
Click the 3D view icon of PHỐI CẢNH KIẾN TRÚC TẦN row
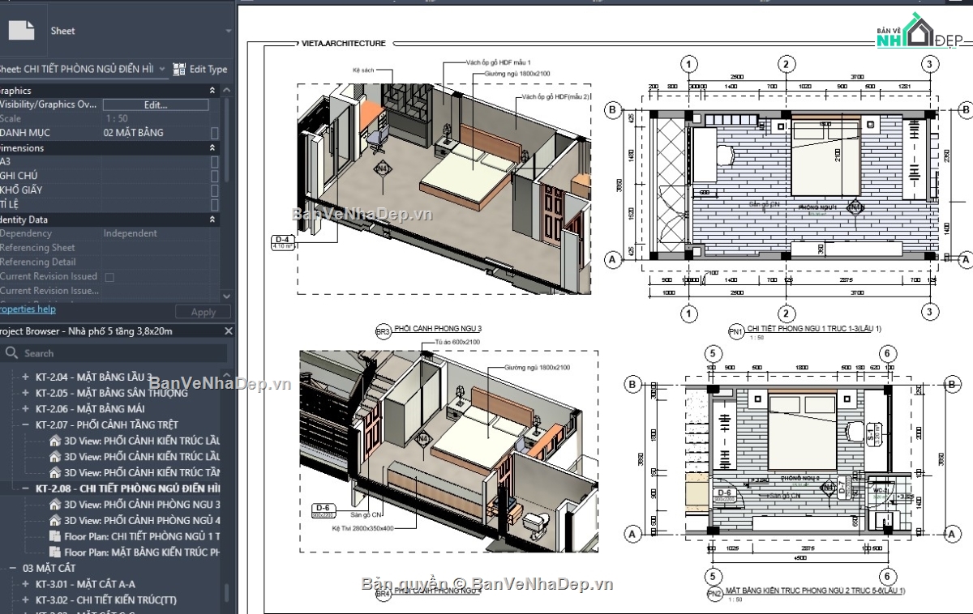[x=55, y=473]
